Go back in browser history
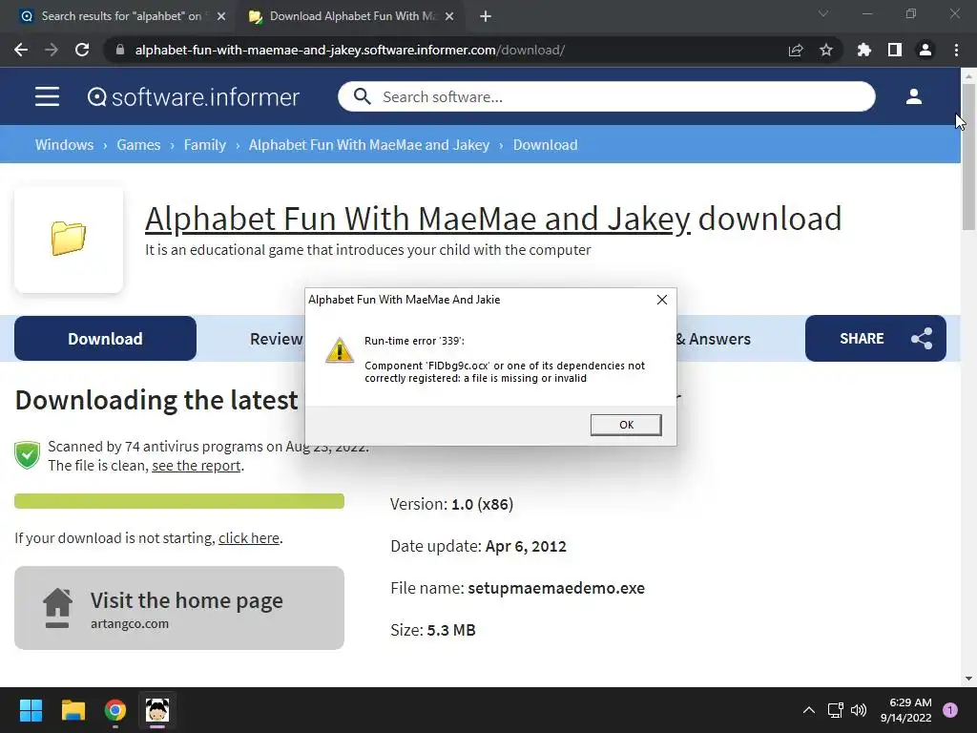Viewport: 977px width, 733px height. click(x=21, y=50)
